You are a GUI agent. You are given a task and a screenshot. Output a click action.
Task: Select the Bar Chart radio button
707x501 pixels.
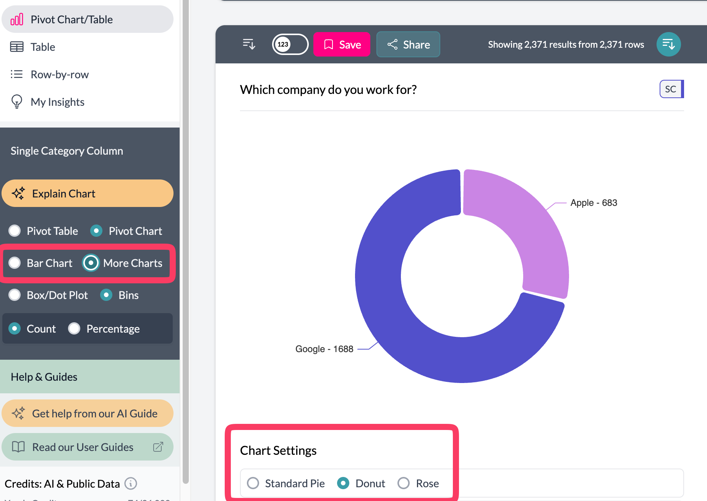[15, 263]
